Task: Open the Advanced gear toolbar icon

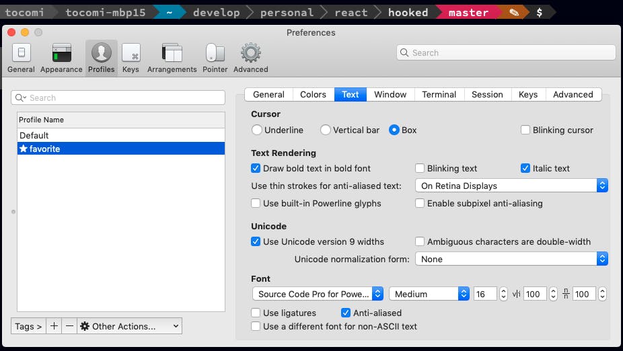Action: (x=251, y=58)
